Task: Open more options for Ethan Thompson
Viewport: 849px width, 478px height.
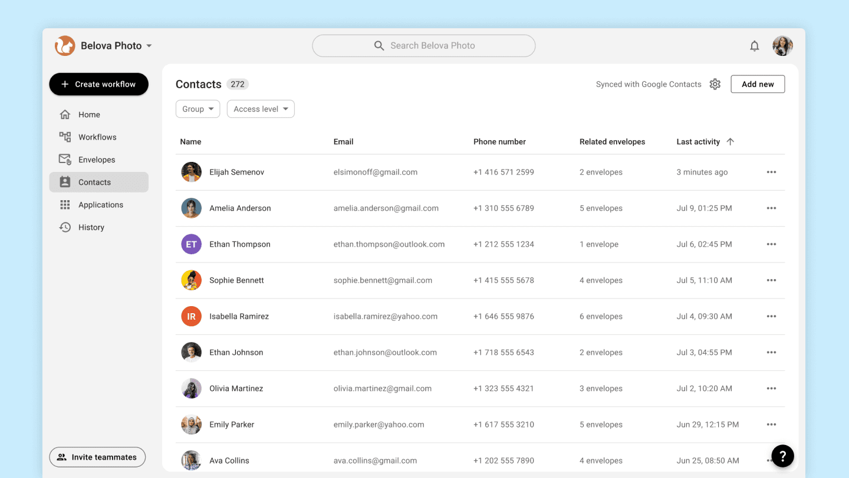Action: point(771,244)
